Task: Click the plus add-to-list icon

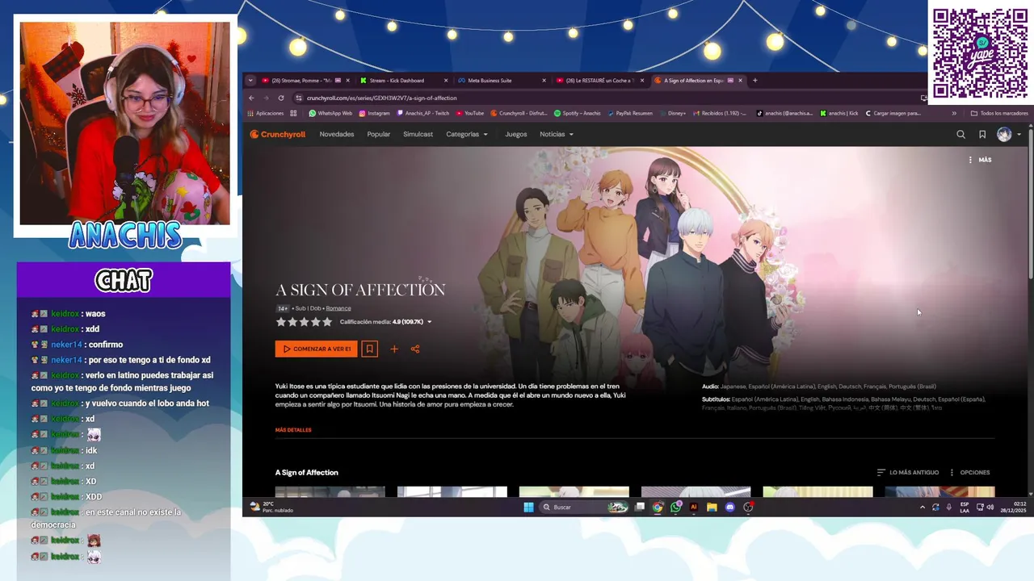Action: coord(394,349)
